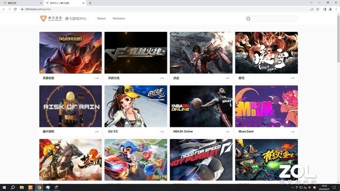
Task: Open the 枪火重生 Gunfire Reborn thumbnail
Action: (x=267, y=160)
